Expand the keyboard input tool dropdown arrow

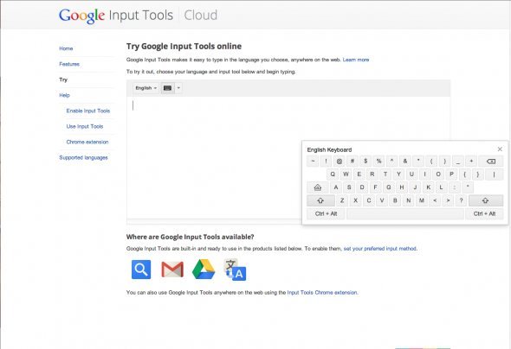pyautogui.click(x=178, y=88)
